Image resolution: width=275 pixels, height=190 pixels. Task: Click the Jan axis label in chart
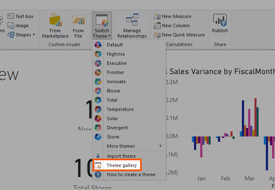(x=201, y=178)
